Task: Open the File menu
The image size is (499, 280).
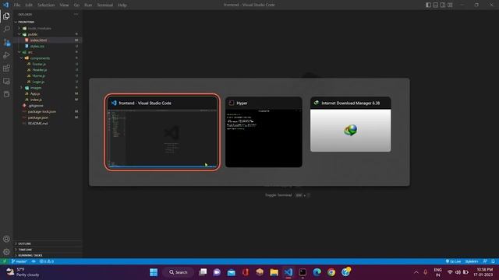Action: [17, 5]
